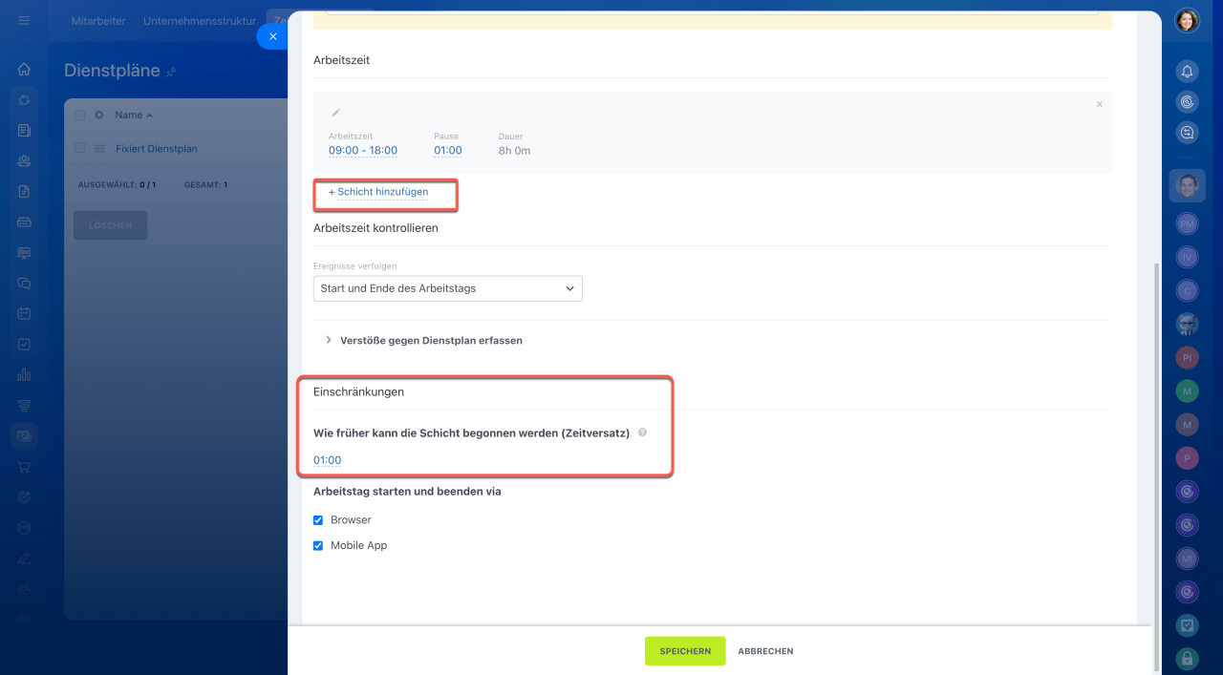Remove shift using the small x icon
Screen dimensions: 1223x675
(x=1099, y=104)
